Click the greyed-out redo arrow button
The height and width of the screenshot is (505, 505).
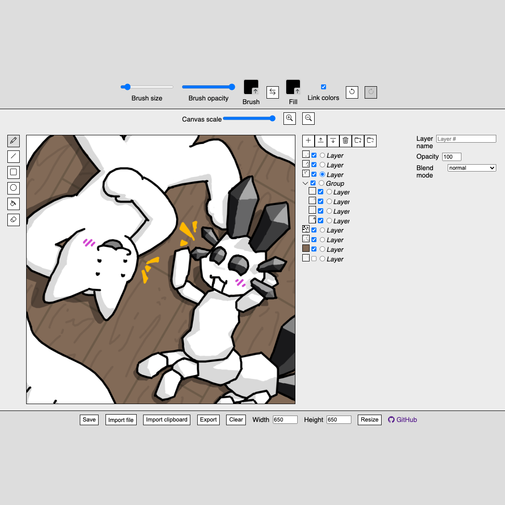[x=371, y=92]
